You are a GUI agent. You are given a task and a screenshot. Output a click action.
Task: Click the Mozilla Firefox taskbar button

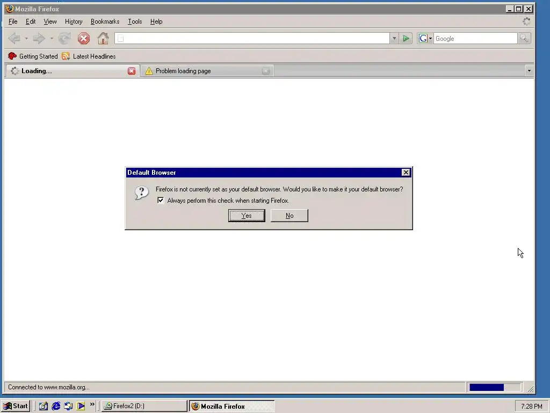[x=232, y=406]
